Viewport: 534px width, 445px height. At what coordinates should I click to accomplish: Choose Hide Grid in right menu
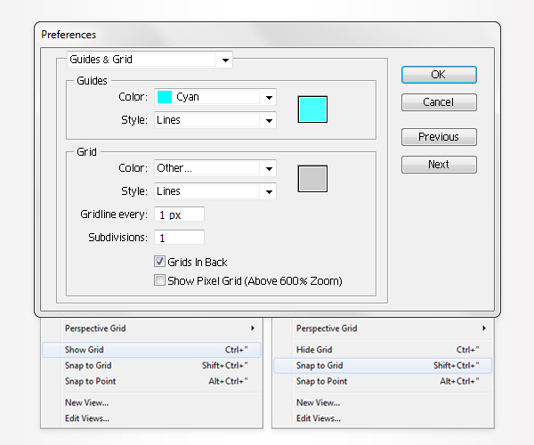point(383,350)
